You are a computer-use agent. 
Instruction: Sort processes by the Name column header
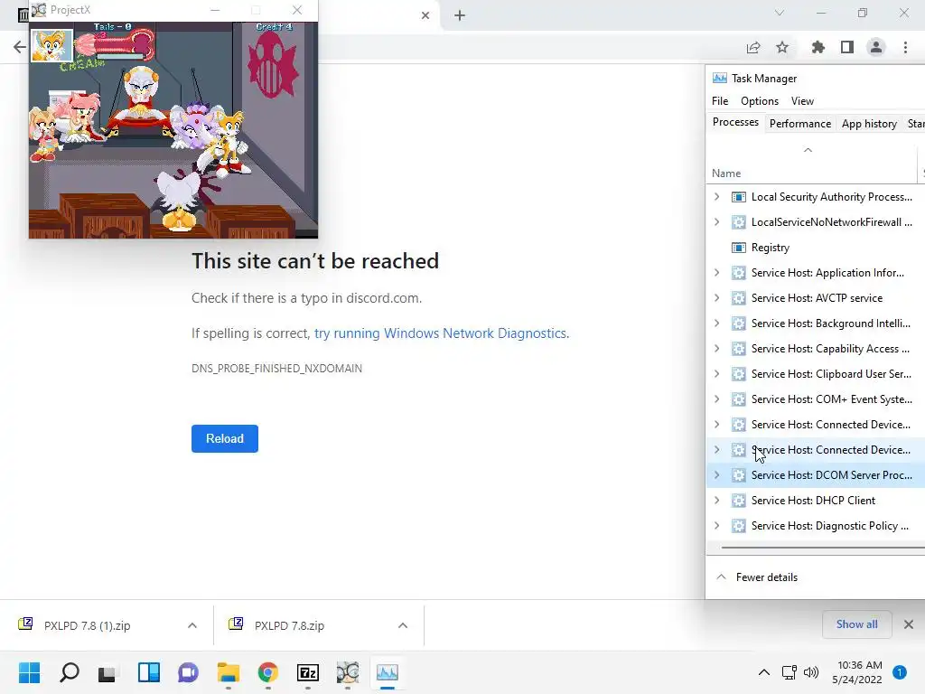[x=726, y=173]
